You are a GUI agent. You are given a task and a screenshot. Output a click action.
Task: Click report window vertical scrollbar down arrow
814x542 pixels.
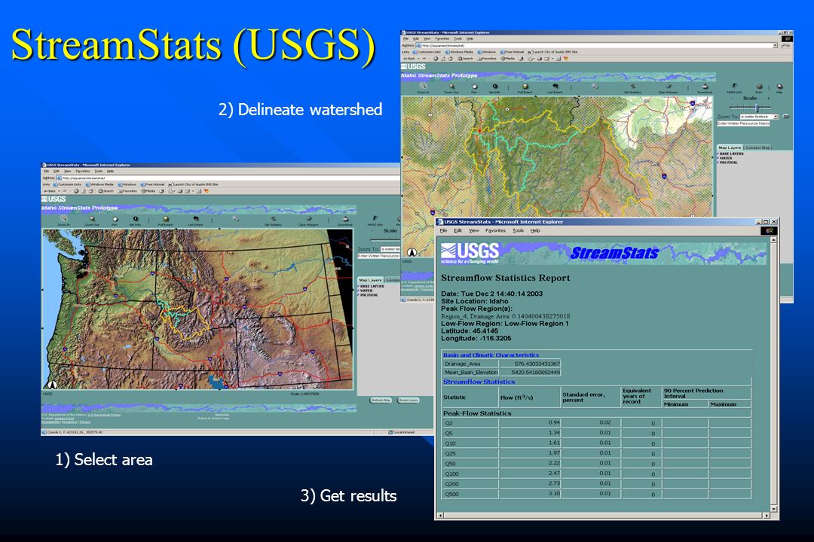click(773, 509)
